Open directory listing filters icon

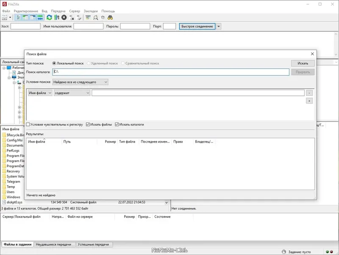88,17
